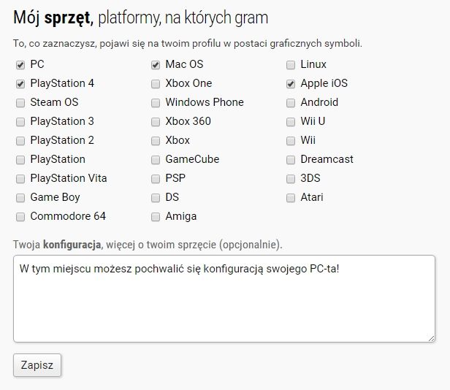Check the Windows Phone box
This screenshot has height=390, width=450.
point(156,103)
